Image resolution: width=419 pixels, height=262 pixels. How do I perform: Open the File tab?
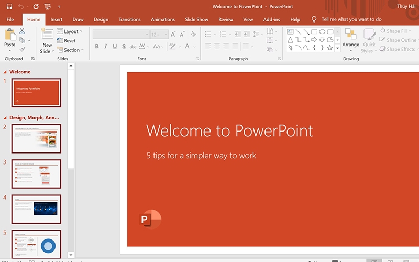tap(10, 19)
